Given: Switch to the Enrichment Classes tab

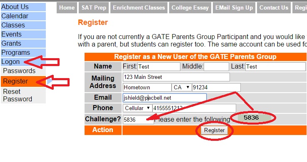Looking at the screenshot, I should (x=139, y=7).
